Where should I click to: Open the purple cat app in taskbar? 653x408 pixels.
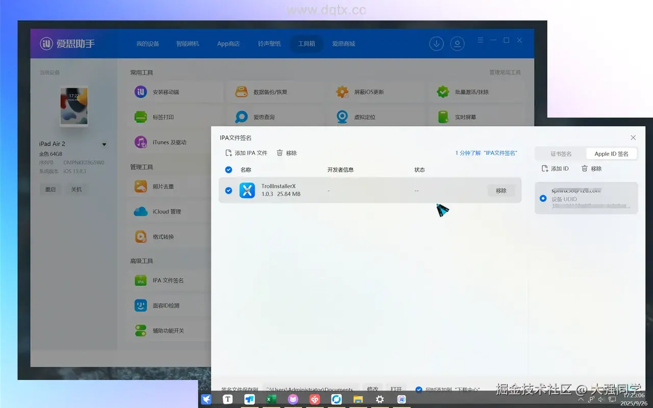coord(293,399)
